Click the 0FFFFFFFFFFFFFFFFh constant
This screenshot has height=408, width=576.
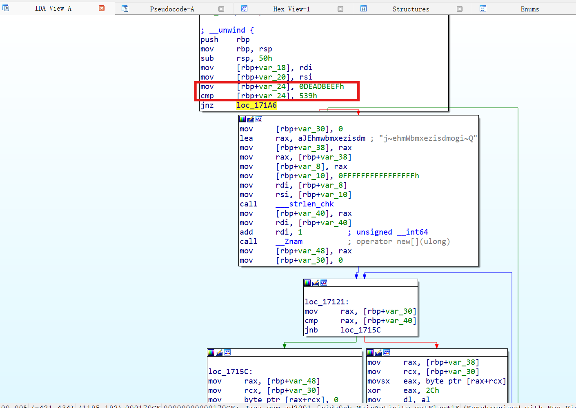378,176
